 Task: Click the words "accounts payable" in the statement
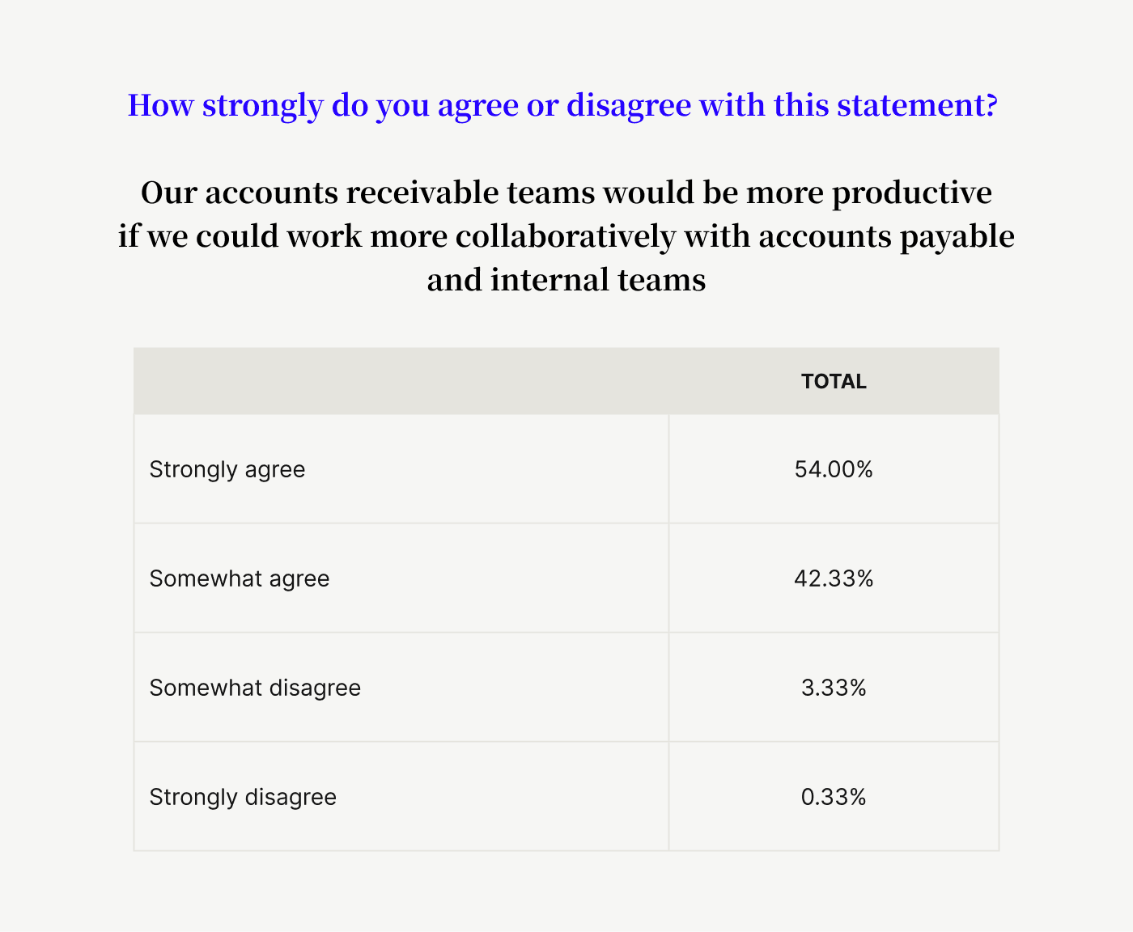[886, 237]
